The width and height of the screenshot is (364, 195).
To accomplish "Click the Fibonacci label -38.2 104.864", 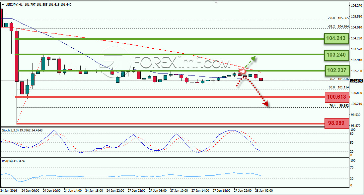I will [x=338, y=26].
